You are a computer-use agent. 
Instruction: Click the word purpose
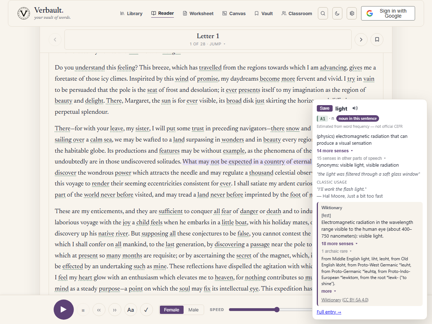[109, 289]
